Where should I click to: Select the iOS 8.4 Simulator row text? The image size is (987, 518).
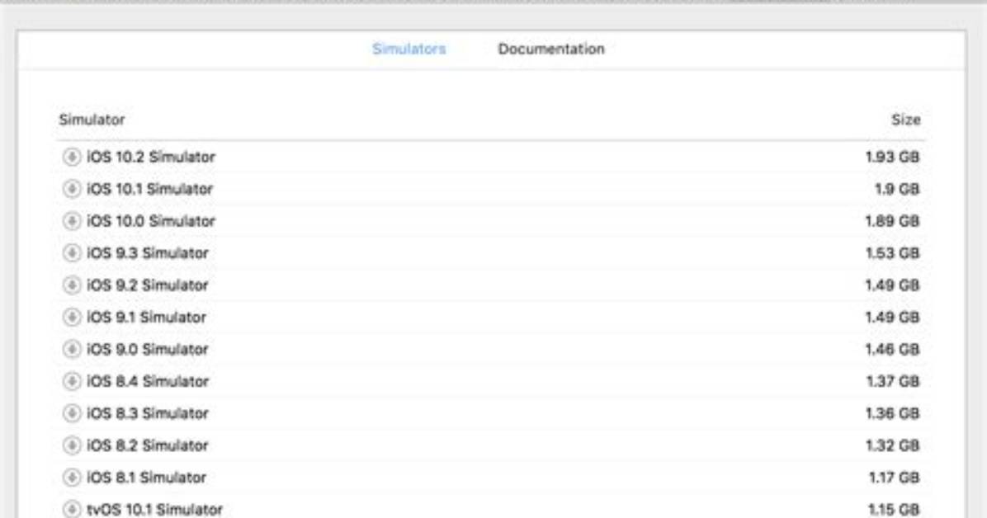(147, 381)
